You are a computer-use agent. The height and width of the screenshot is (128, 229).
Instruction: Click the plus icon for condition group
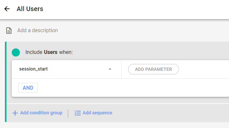click(x=15, y=113)
